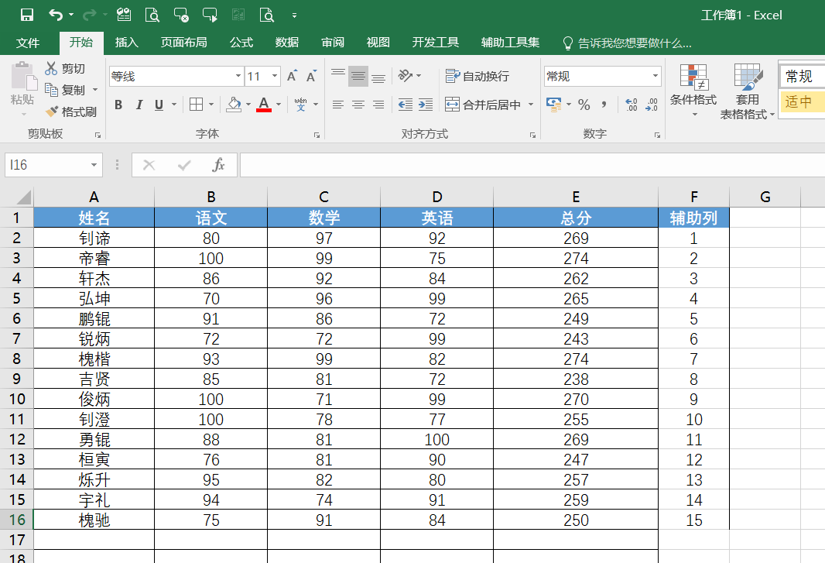
Task: Switch to the 插入 insert tab
Action: (x=127, y=43)
